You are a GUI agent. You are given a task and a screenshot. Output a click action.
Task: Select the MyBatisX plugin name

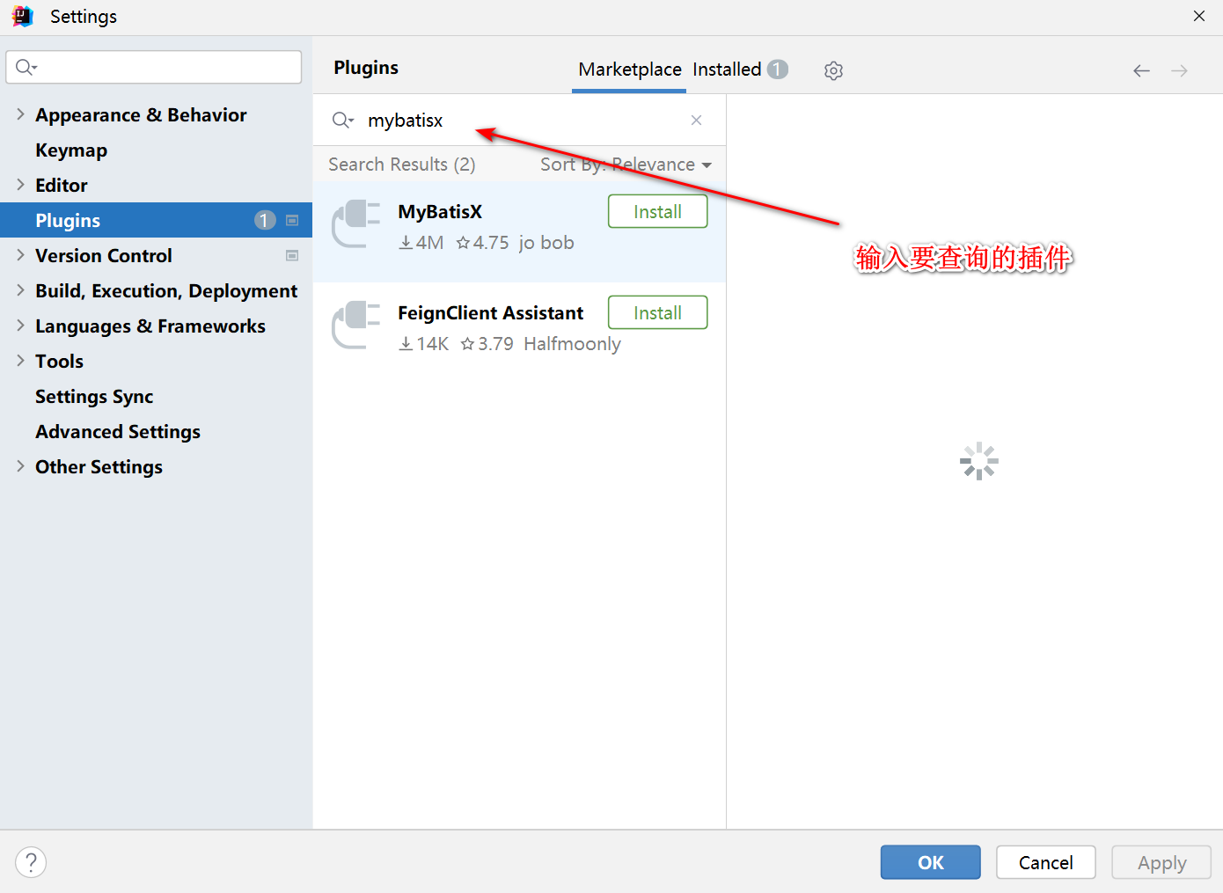click(x=440, y=212)
